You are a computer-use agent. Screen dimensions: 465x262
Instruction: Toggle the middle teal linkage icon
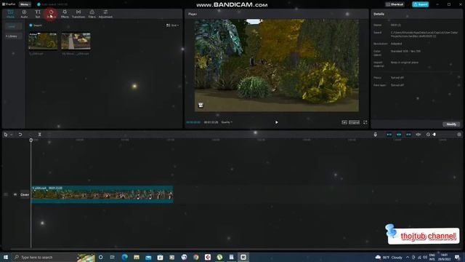coord(399,135)
